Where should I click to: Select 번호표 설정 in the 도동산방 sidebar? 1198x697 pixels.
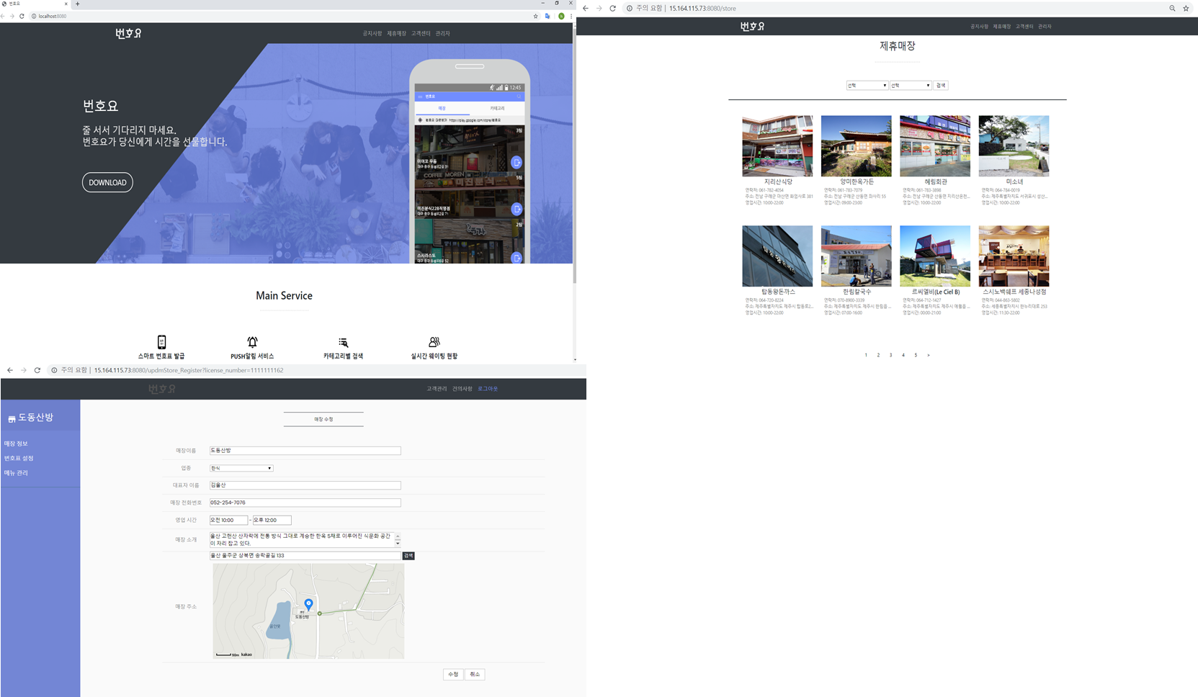click(x=19, y=458)
